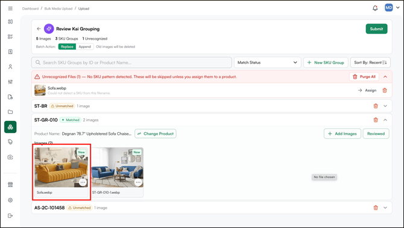
Task: Delete the AS-2C-101458 SKU group
Action: point(376,208)
